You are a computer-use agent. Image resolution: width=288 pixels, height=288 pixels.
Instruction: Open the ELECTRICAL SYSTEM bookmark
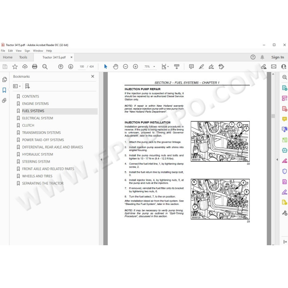click(37, 118)
